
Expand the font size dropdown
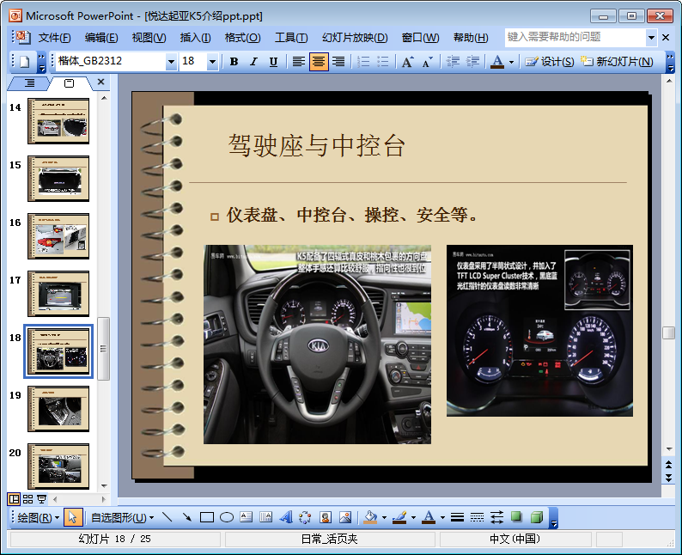click(212, 62)
